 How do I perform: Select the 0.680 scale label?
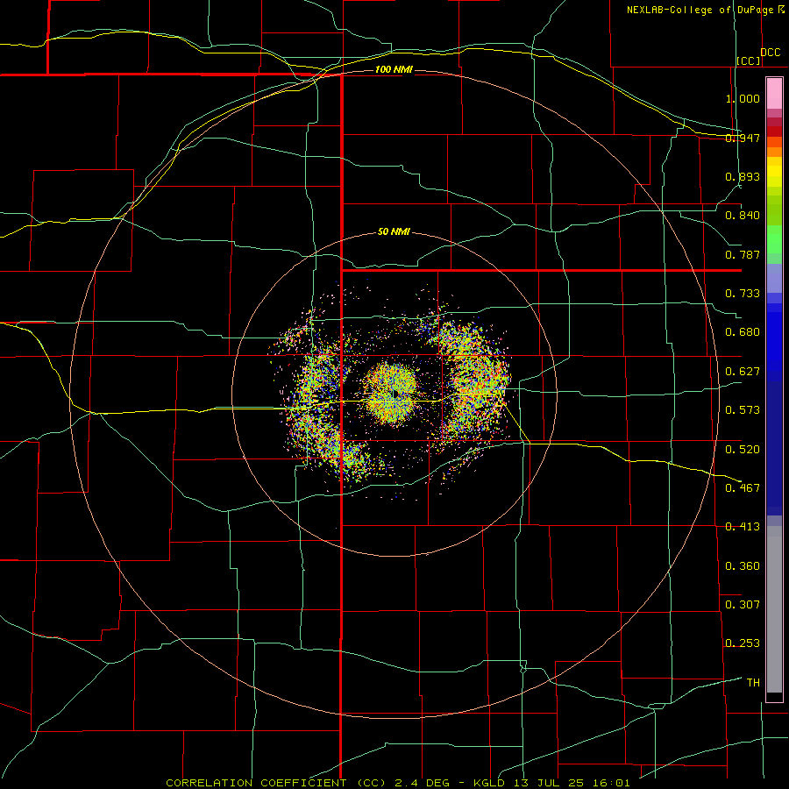(x=743, y=332)
